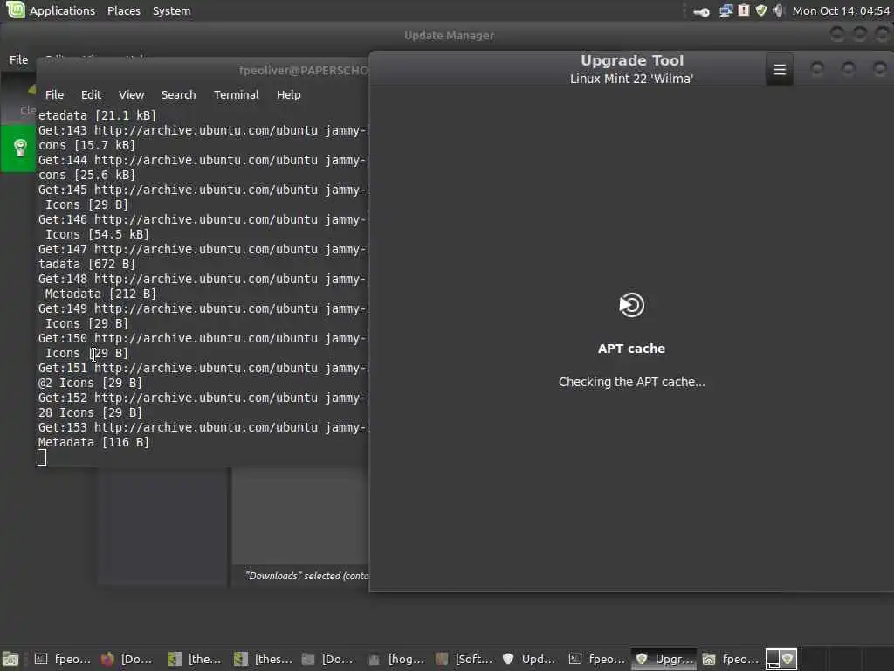
Task: Click the terminal cursor block at the prompt
Action: tap(42, 458)
